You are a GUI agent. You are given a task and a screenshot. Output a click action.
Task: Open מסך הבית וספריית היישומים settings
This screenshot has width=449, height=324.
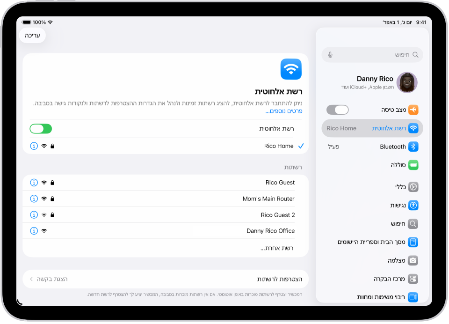[x=372, y=242]
